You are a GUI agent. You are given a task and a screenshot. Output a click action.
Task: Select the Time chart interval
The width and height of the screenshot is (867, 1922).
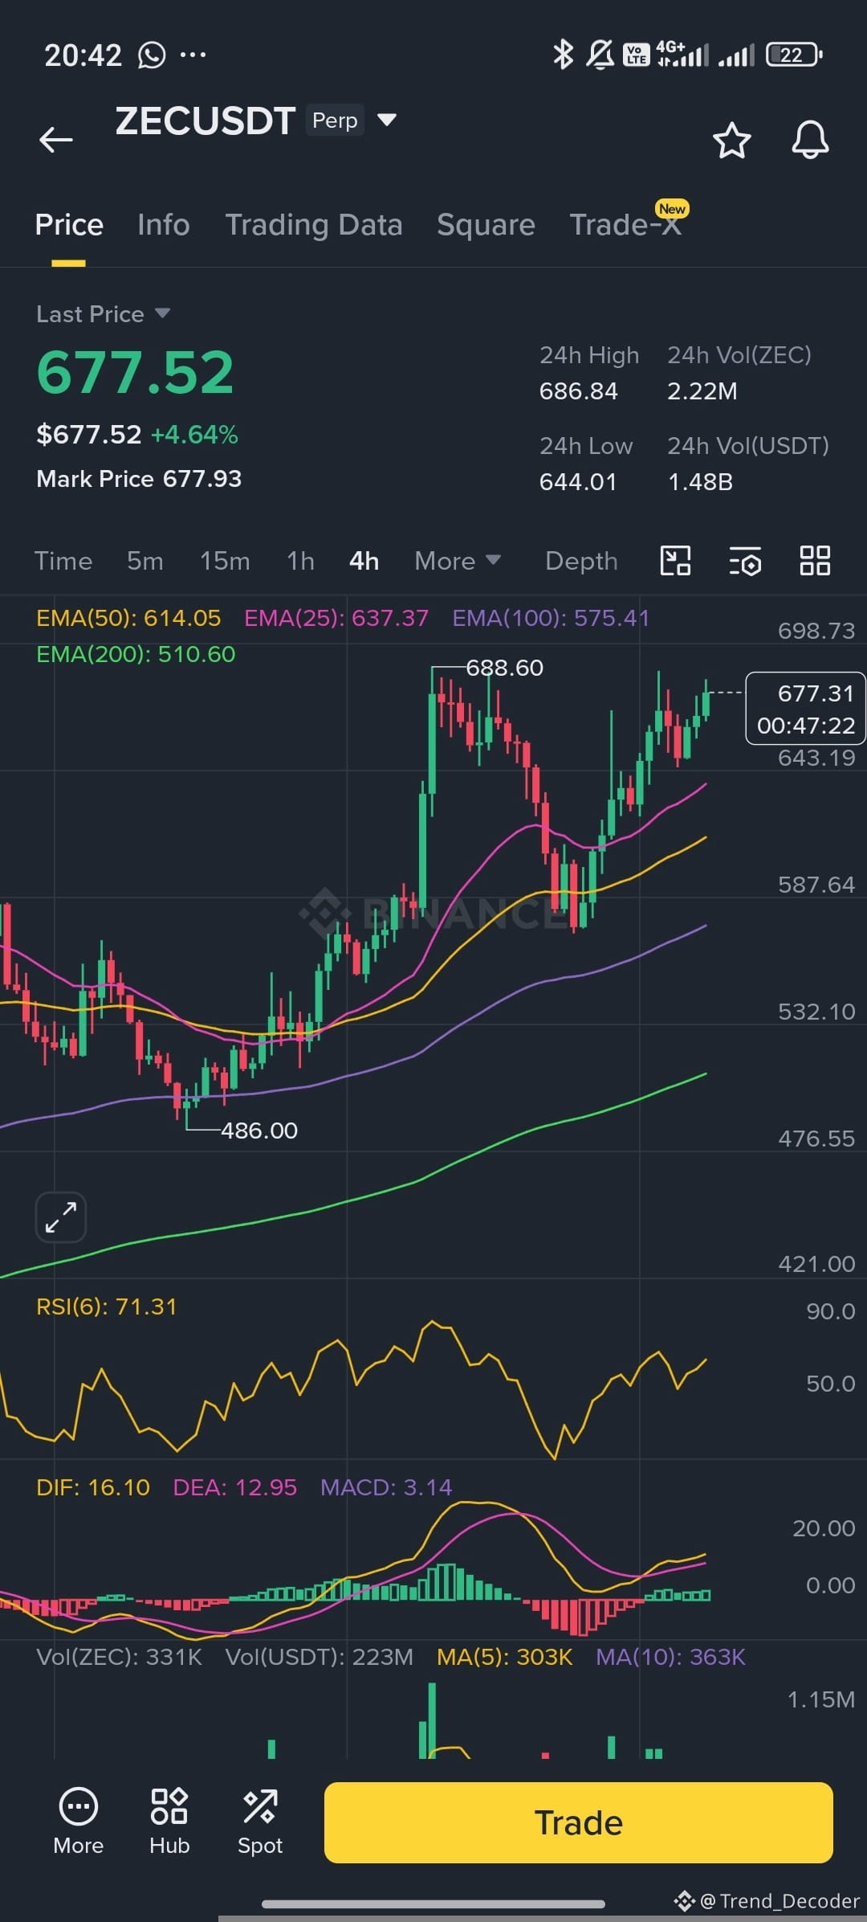click(x=63, y=561)
